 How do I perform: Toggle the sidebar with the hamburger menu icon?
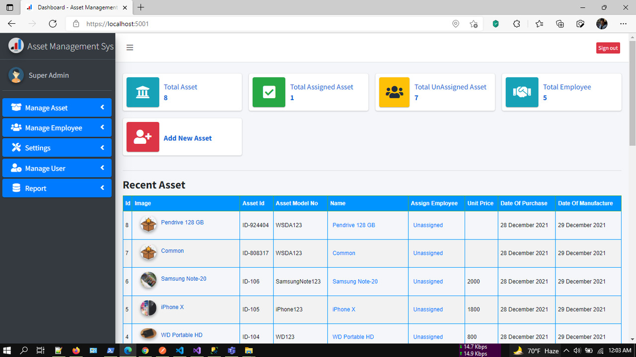pyautogui.click(x=130, y=48)
